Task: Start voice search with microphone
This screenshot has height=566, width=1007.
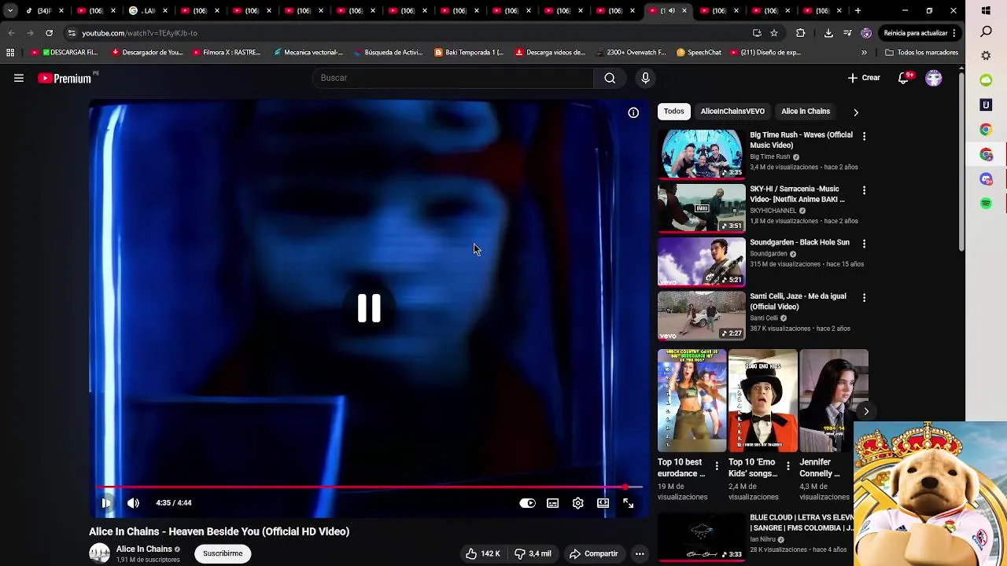Action: pos(645,78)
